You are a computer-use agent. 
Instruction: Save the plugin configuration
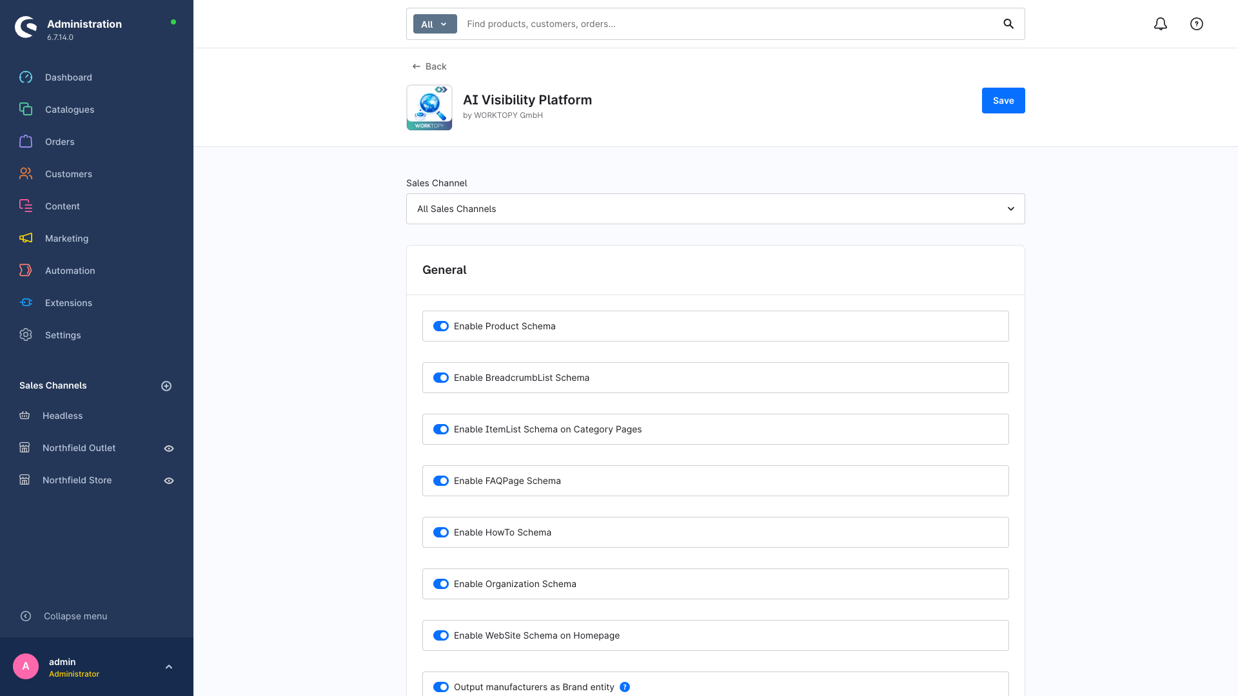pos(1003,101)
